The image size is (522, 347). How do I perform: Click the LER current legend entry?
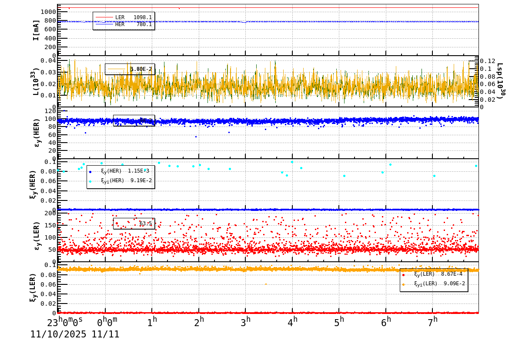[124, 17]
